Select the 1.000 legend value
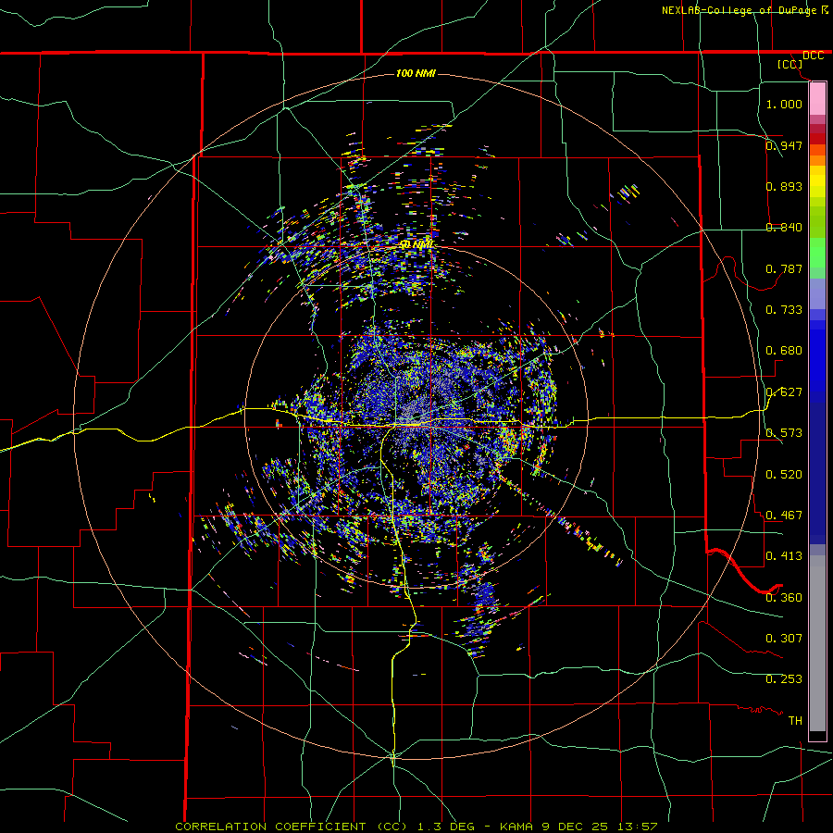The width and height of the screenshot is (833, 833). coord(784,104)
